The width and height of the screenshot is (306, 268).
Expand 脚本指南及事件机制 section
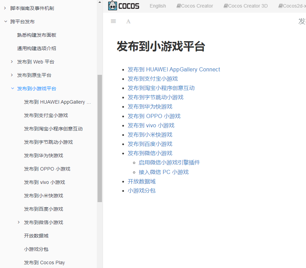click(x=5, y=8)
